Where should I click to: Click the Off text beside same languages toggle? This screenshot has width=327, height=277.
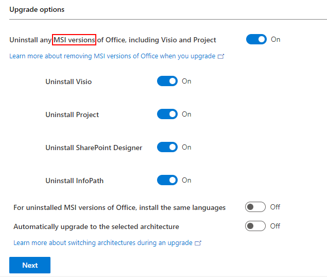(x=275, y=207)
